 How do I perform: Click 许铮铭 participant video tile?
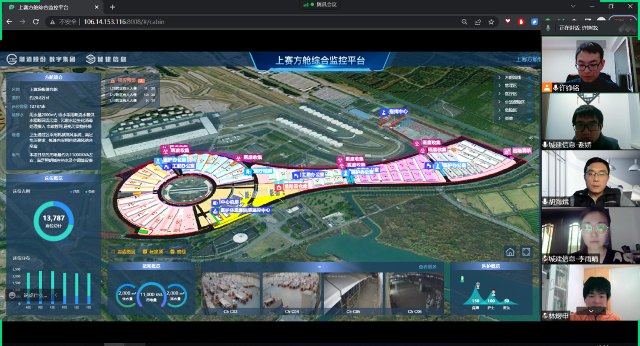(x=591, y=65)
